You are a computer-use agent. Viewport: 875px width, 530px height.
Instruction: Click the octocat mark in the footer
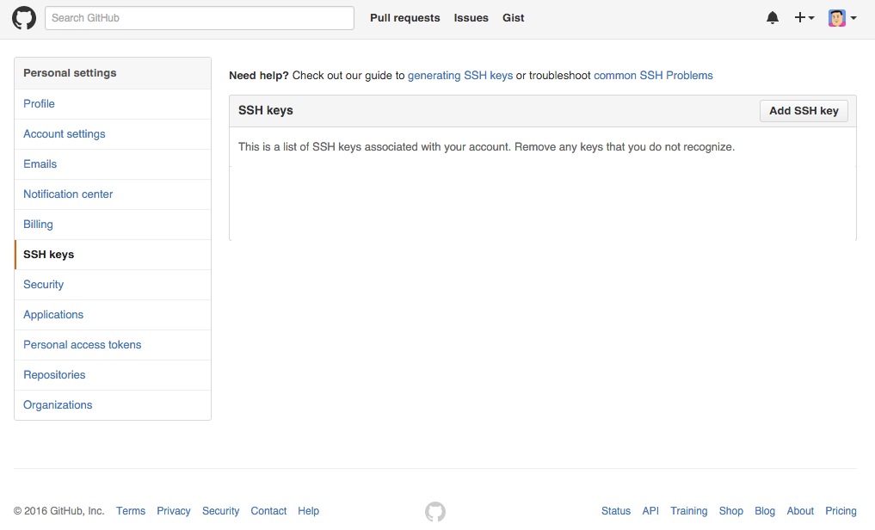pyautogui.click(x=435, y=511)
